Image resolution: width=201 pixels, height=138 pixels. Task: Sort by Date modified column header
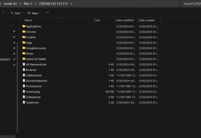tap(125, 20)
